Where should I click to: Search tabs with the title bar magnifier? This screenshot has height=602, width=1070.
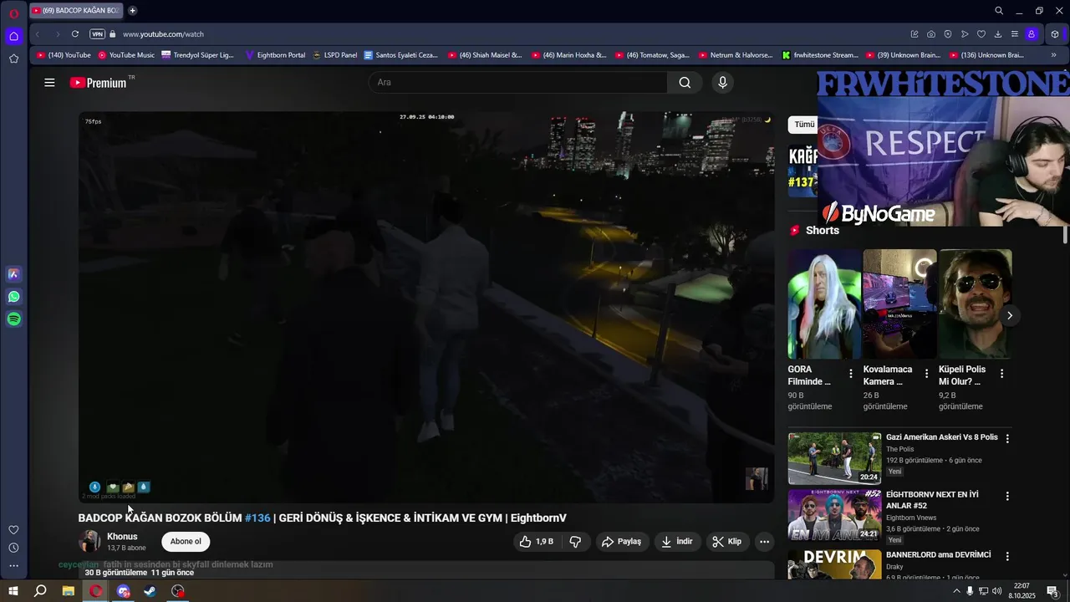999,11
